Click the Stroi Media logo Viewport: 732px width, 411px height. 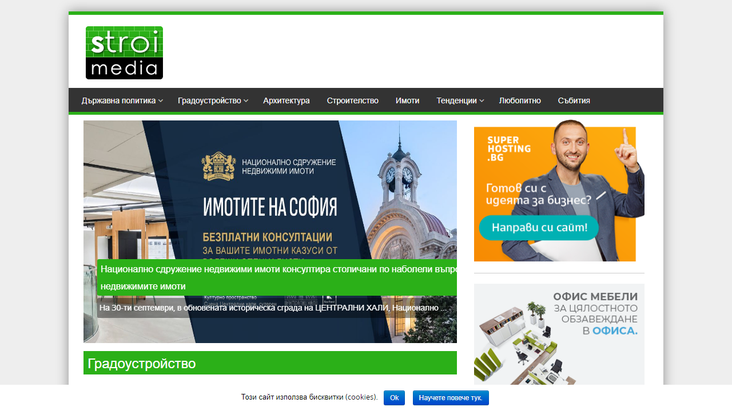click(124, 52)
